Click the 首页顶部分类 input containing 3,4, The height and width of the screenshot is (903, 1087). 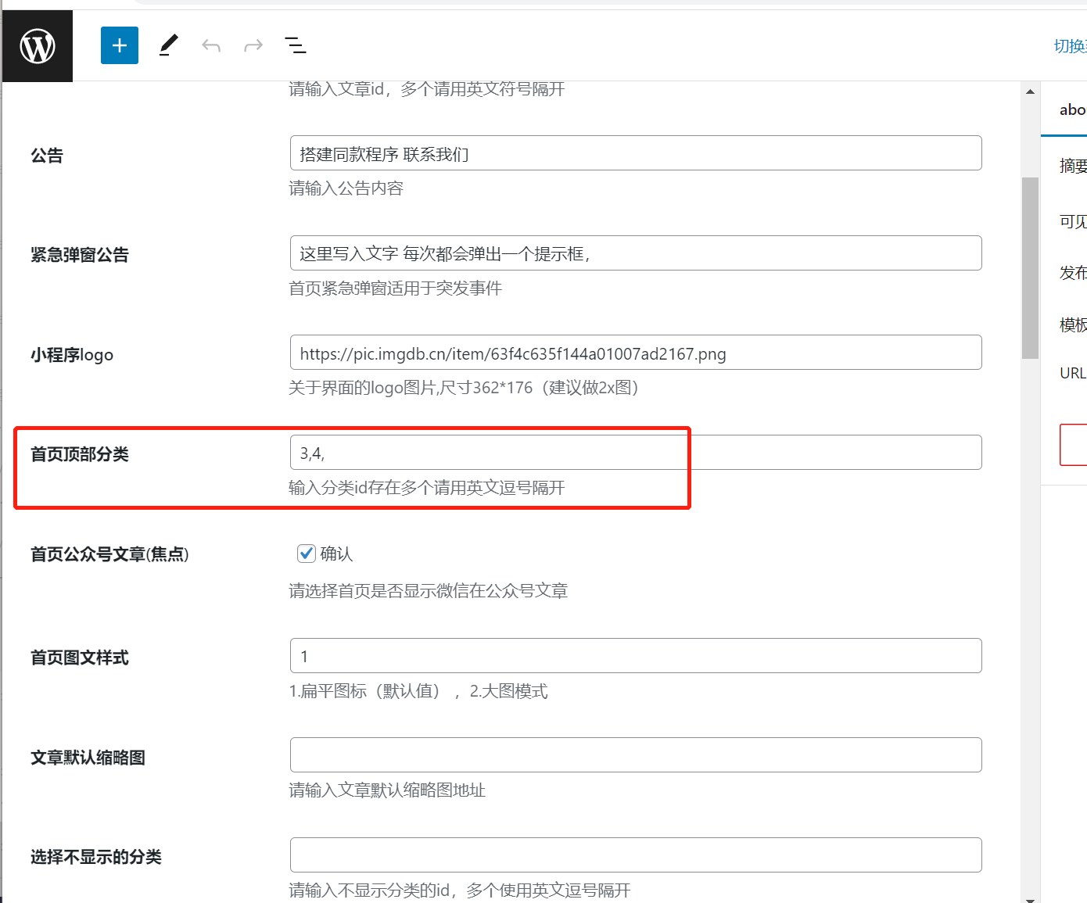click(635, 453)
